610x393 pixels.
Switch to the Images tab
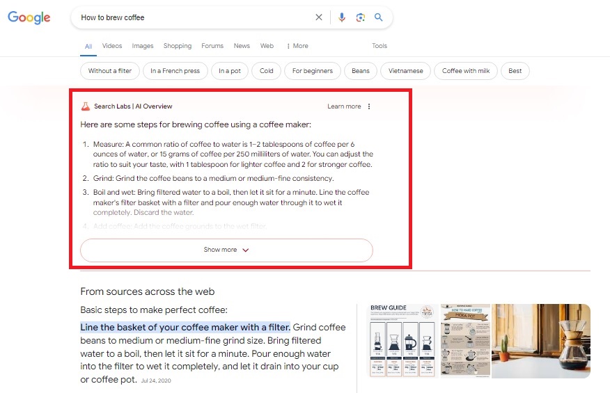click(x=143, y=46)
